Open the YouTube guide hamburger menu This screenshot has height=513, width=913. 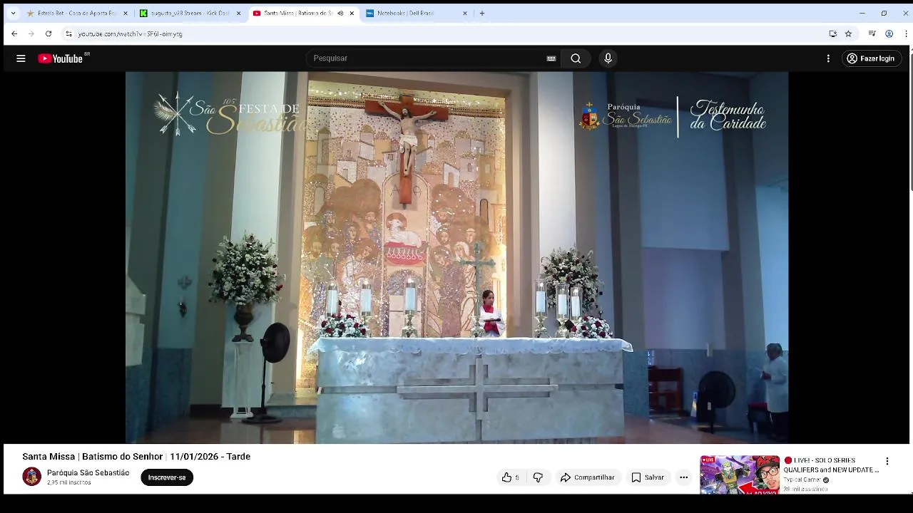pyautogui.click(x=21, y=58)
